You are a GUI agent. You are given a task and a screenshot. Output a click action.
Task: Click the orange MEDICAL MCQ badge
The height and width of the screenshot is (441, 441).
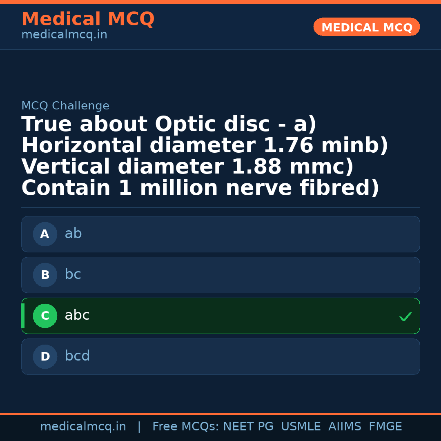[x=366, y=27]
